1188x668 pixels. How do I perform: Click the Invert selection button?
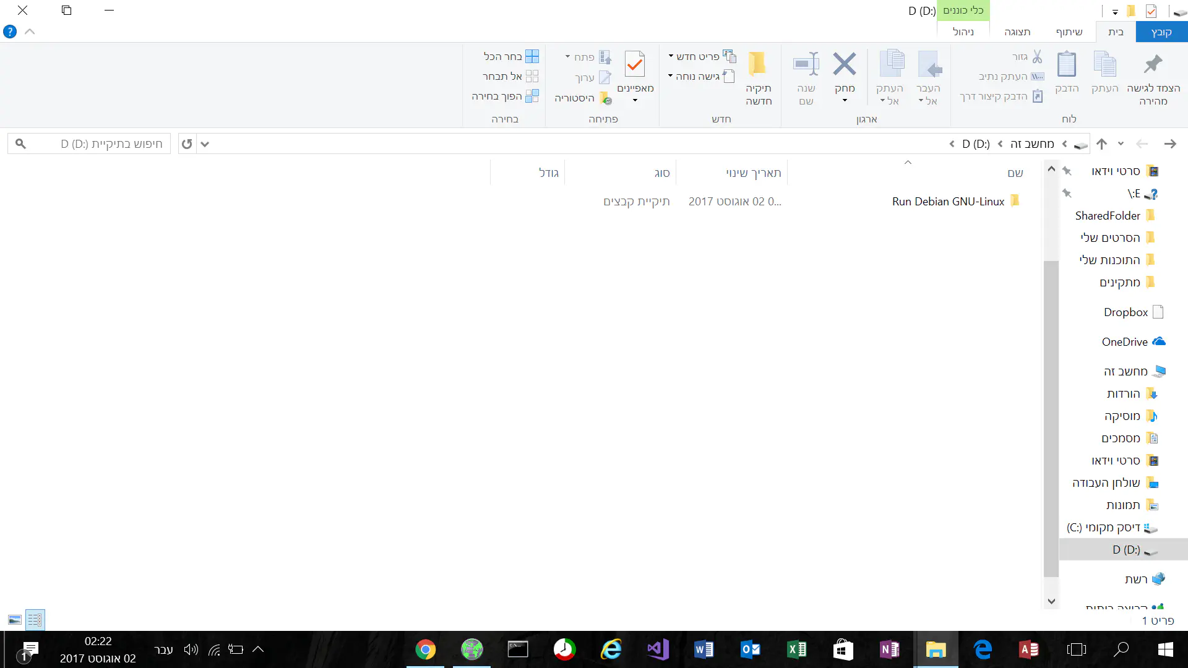click(505, 96)
